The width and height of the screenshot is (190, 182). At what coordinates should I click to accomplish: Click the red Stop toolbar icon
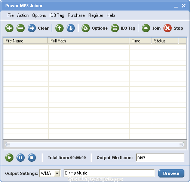coord(168,28)
